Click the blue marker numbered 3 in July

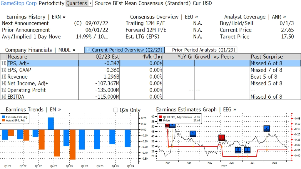[x=247, y=150]
